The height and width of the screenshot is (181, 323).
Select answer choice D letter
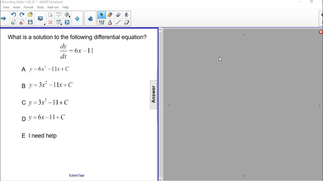[x=24, y=119]
